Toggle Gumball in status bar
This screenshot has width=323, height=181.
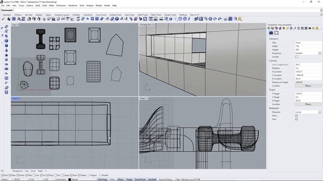click(x=152, y=179)
